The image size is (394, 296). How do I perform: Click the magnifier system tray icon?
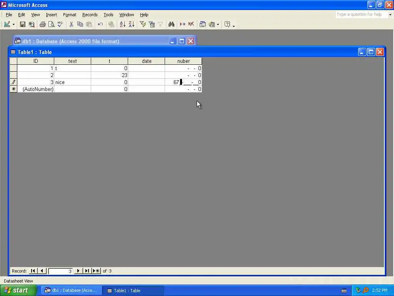coord(366,291)
